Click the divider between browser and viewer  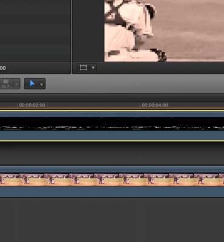pos(71,36)
